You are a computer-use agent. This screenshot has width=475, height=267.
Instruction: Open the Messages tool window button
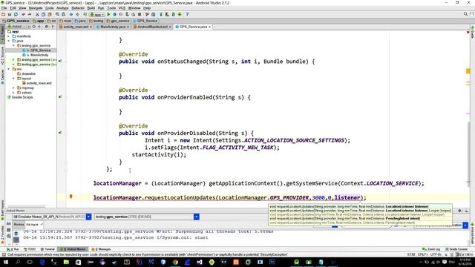(102, 249)
